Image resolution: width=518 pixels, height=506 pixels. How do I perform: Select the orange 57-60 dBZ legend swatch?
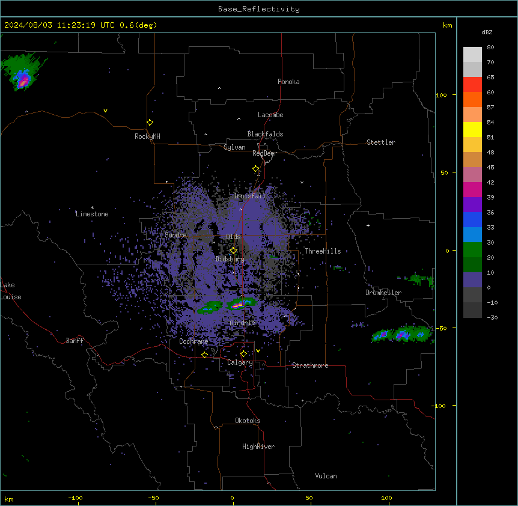[472, 99]
